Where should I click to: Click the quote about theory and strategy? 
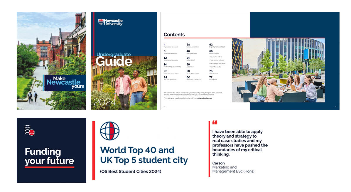pos(240,143)
